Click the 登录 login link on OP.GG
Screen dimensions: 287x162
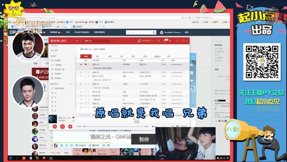coord(186,33)
